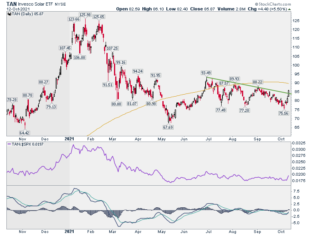The image size is (312, 235).
Task: Click the Open 82.59 value
Action: point(128,9)
